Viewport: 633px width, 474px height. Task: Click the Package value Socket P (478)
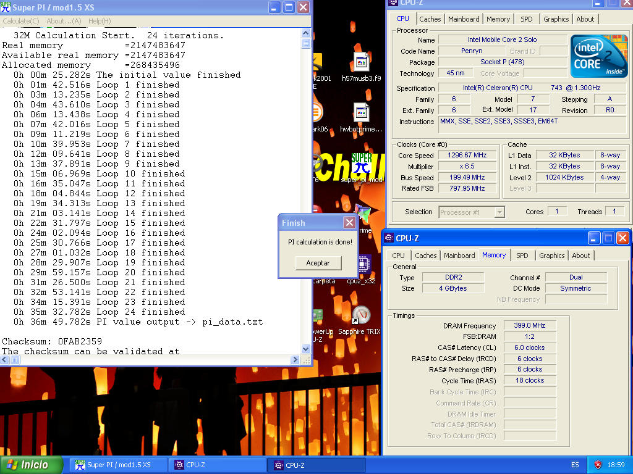pos(503,62)
